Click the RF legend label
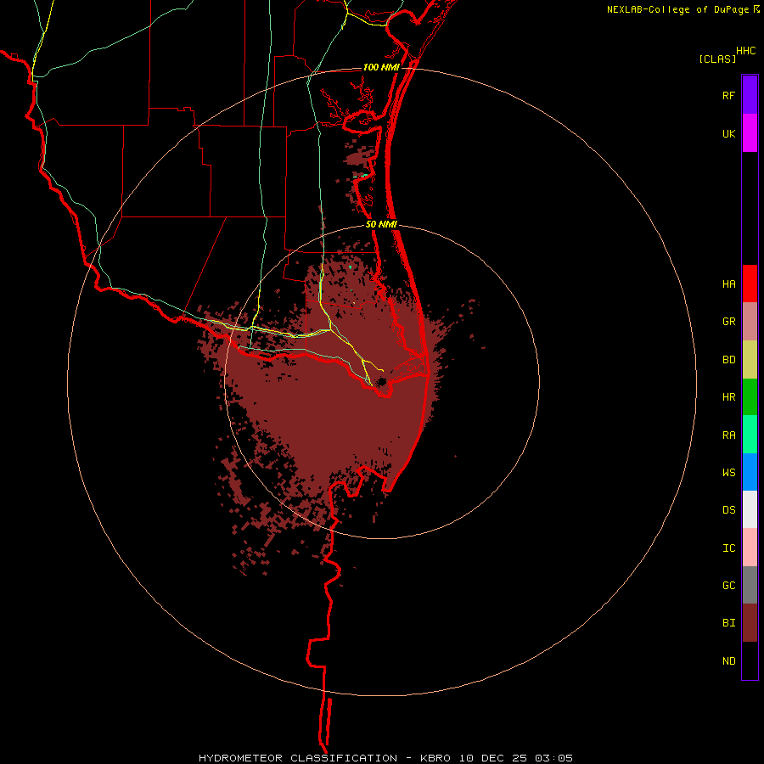Image resolution: width=764 pixels, height=764 pixels. (728, 96)
